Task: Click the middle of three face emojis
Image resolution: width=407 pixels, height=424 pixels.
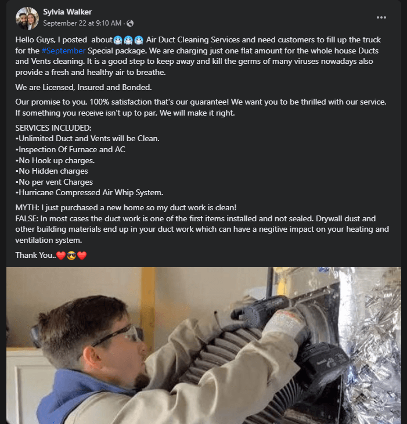Action: 128,40
